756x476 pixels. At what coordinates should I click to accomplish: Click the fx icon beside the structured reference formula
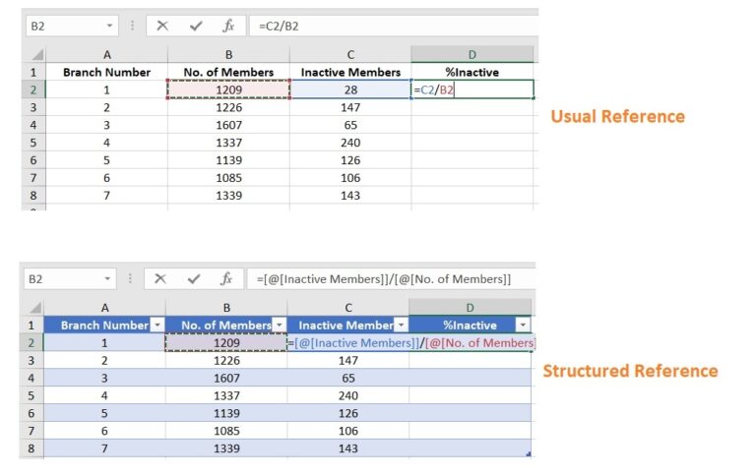[x=227, y=278]
